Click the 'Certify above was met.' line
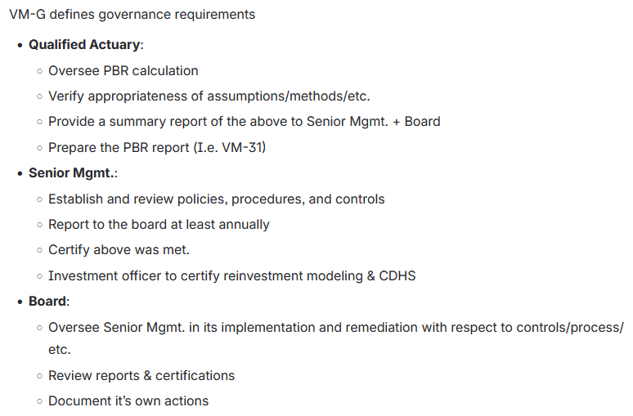 (119, 249)
